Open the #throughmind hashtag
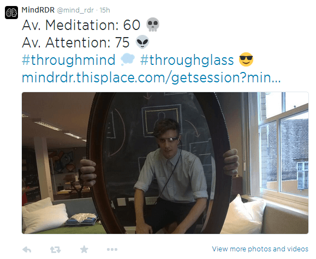The height and width of the screenshot is (259, 316). [x=69, y=60]
